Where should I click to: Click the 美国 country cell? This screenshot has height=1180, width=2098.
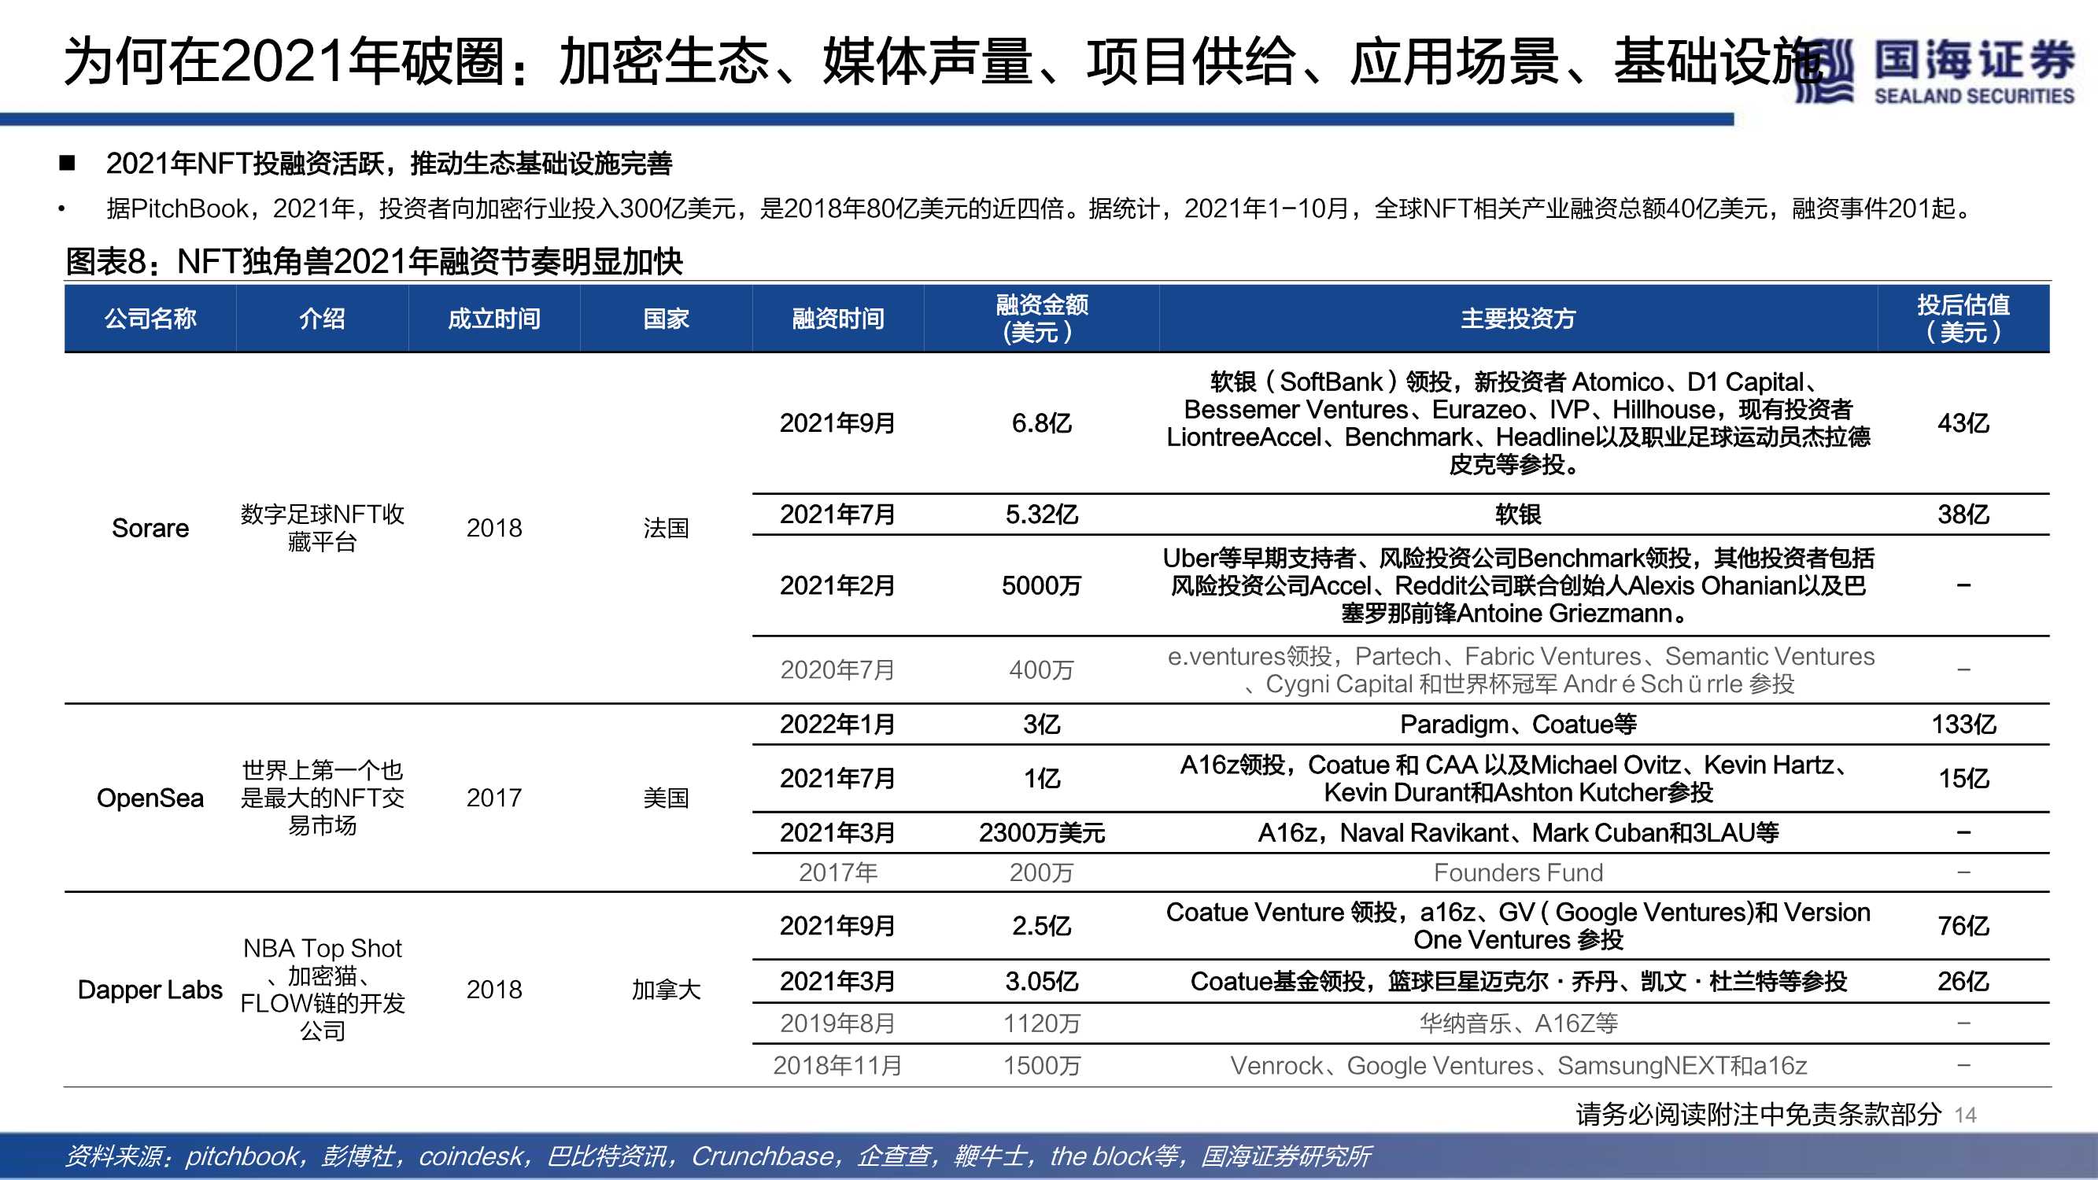click(666, 798)
